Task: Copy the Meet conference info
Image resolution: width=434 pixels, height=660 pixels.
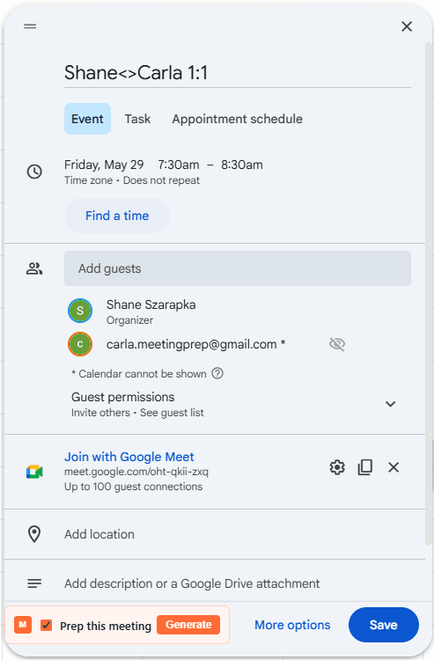Action: coord(365,467)
